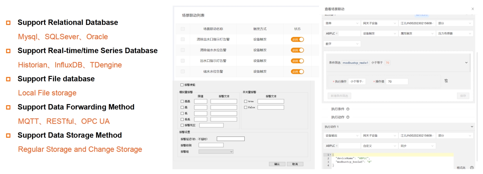Click help icon next to 执行动作
This screenshot has height=174, width=483.
click(348, 117)
